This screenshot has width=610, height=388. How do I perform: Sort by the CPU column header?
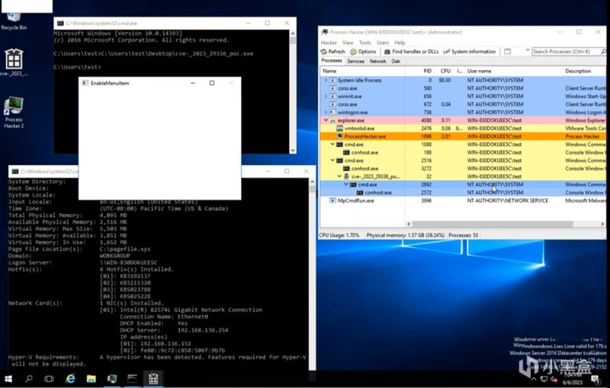click(x=444, y=71)
